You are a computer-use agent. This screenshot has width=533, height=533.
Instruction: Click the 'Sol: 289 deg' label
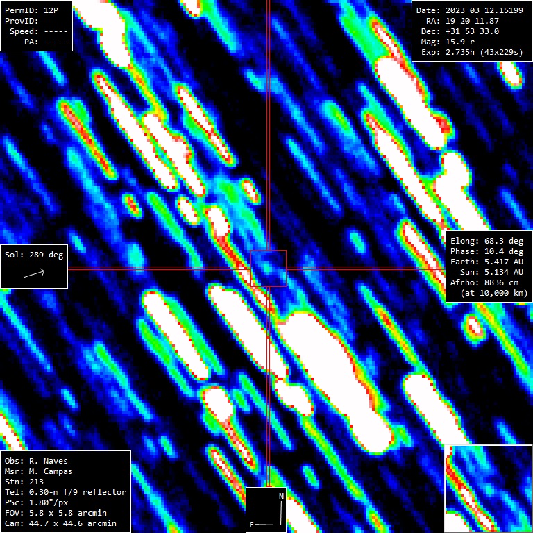pyautogui.click(x=34, y=255)
